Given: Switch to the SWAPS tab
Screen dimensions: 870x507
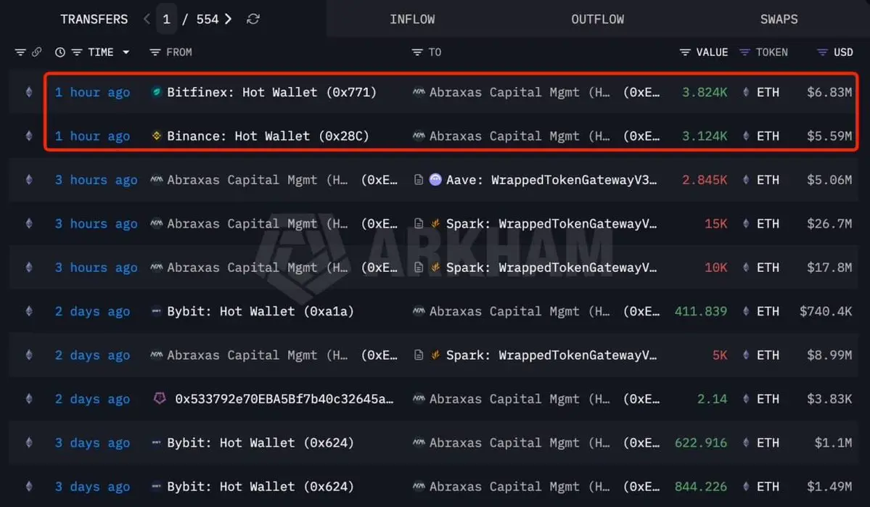Looking at the screenshot, I should [779, 20].
